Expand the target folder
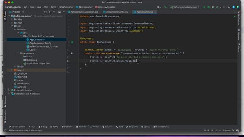This screenshot has height=137, width=244. click(12, 70)
